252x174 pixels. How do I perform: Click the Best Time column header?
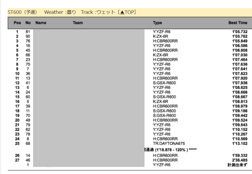(x=238, y=23)
